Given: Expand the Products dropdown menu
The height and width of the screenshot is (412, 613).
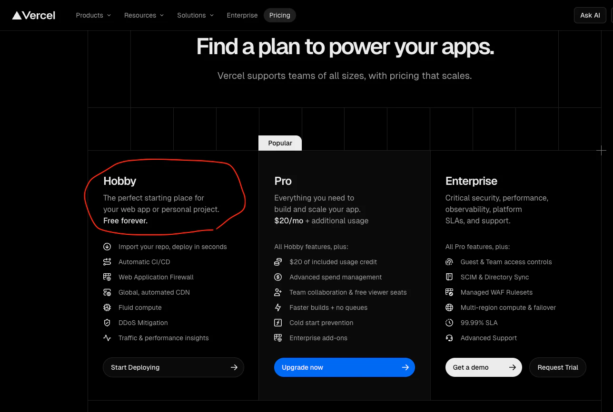Looking at the screenshot, I should click(93, 15).
